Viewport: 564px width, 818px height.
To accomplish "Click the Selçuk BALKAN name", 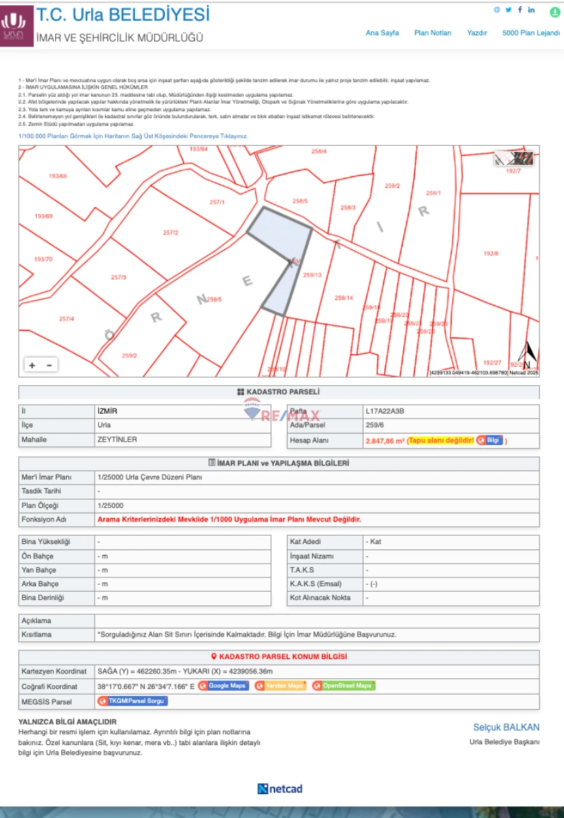I will click(x=506, y=727).
